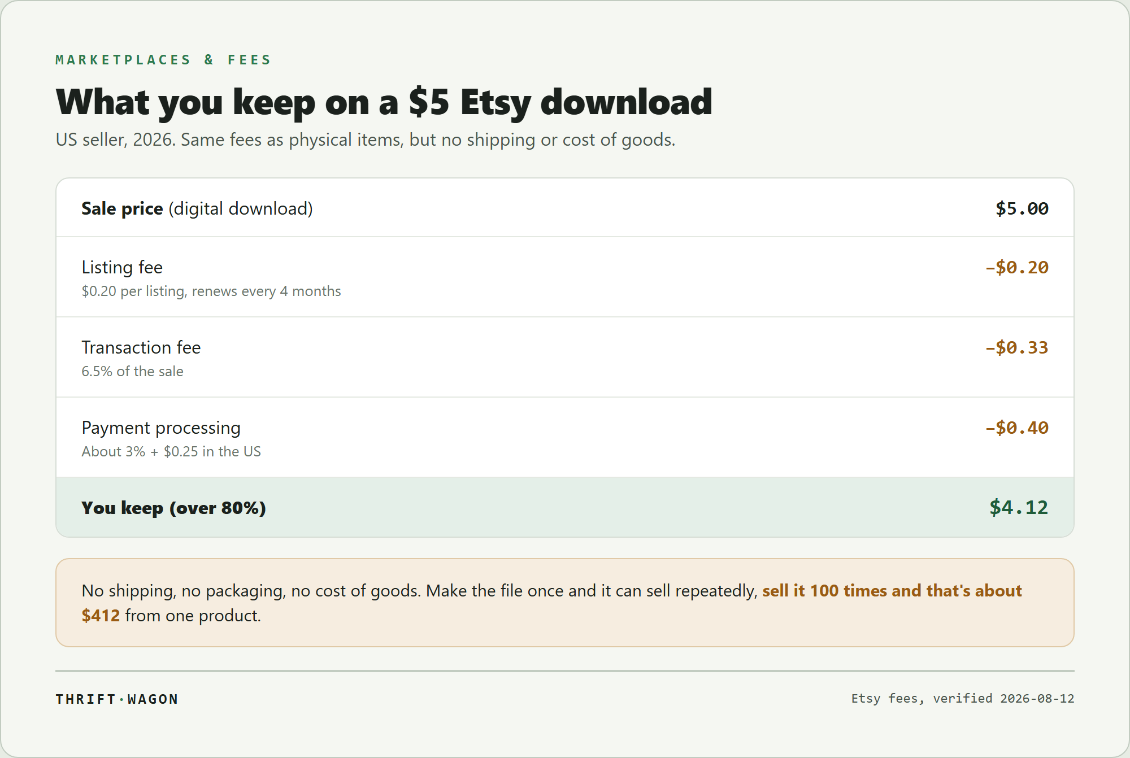Click the 'You keep (over 80%)' label

[173, 508]
